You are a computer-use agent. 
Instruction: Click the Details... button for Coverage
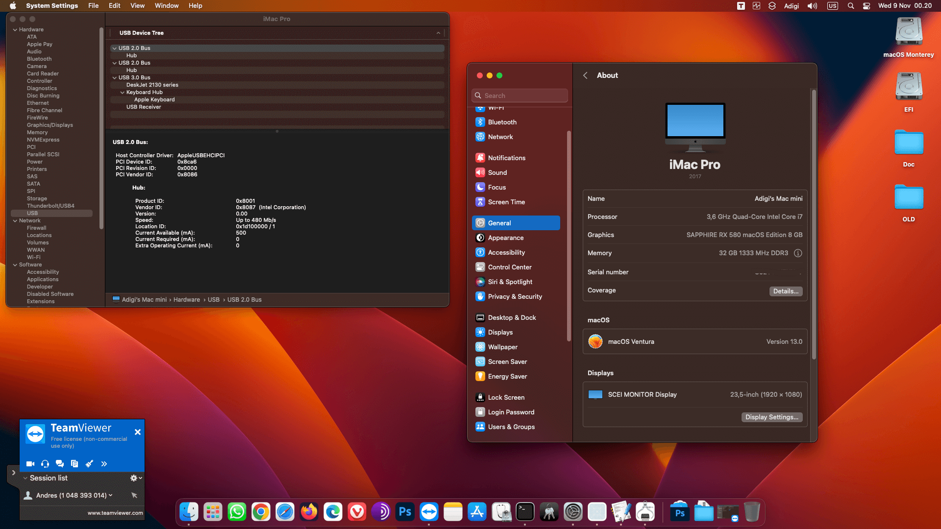point(786,291)
